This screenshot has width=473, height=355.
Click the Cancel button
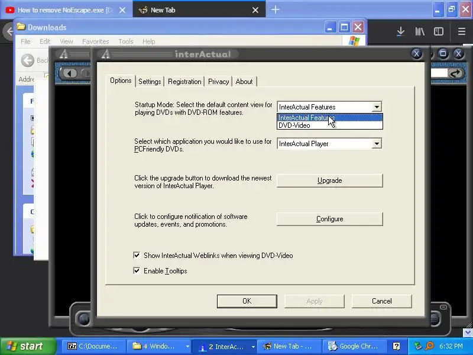[381, 301]
